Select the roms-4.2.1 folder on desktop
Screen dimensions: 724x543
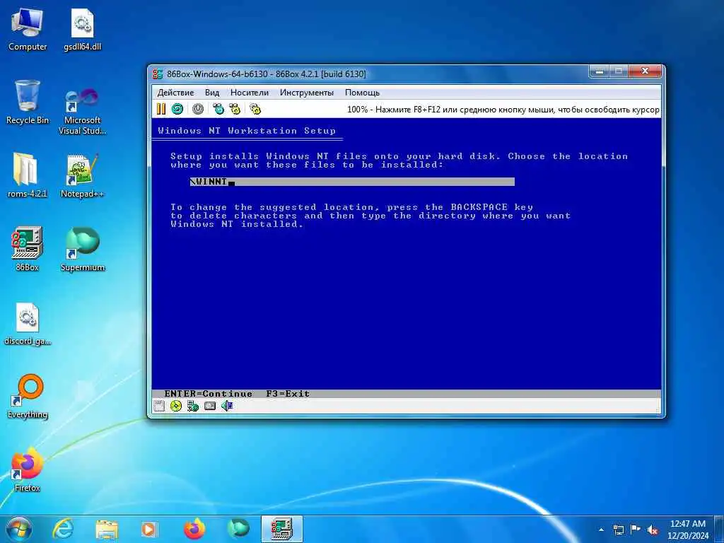pyautogui.click(x=28, y=175)
